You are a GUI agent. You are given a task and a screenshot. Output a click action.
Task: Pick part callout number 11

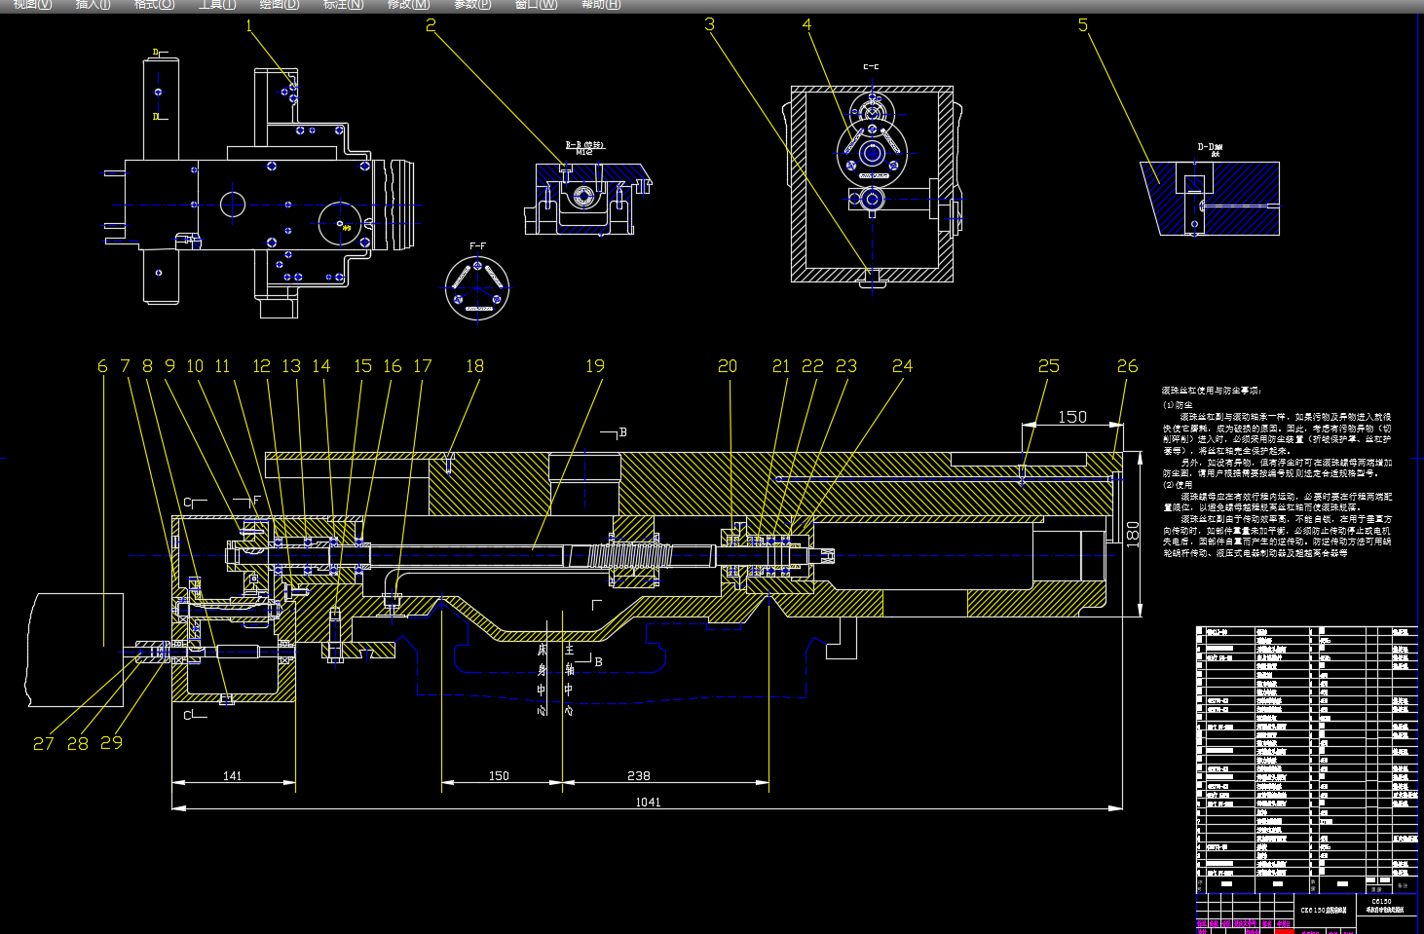pos(222,366)
